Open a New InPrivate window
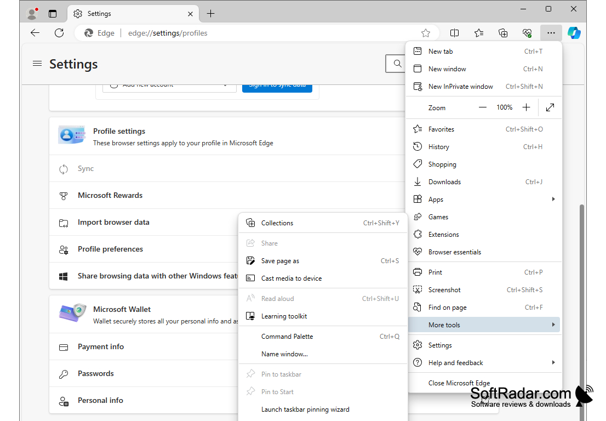The width and height of the screenshot is (606, 421). tap(484, 87)
